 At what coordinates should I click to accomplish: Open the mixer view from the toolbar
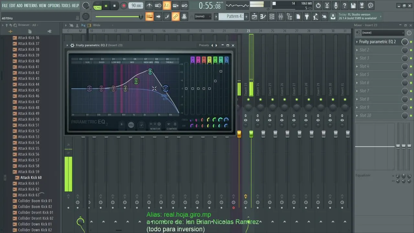[281, 17]
